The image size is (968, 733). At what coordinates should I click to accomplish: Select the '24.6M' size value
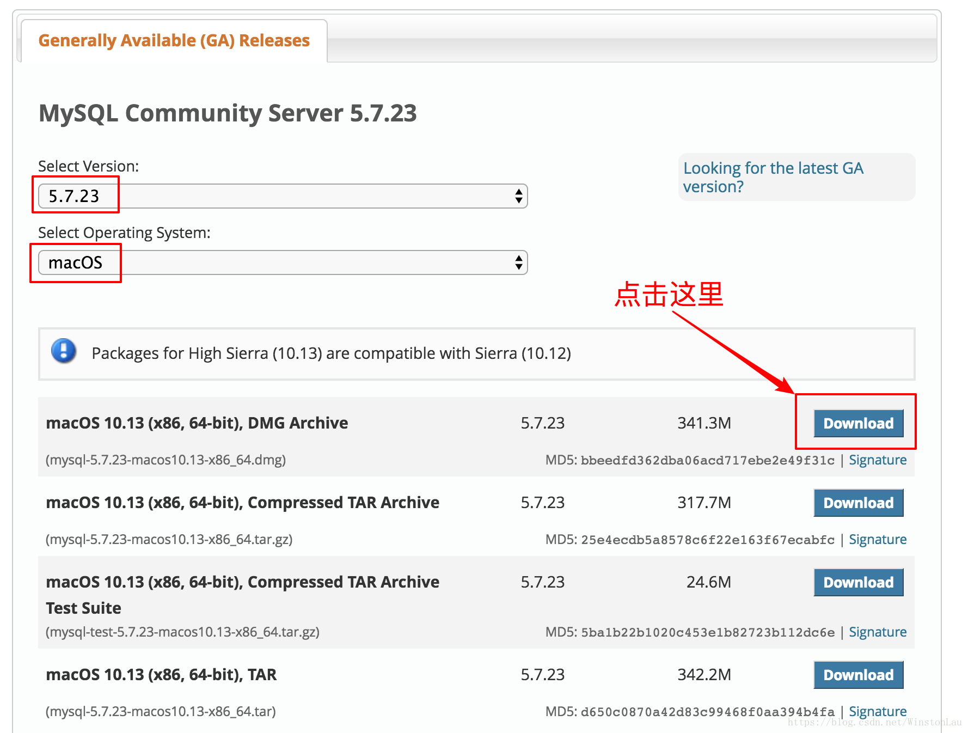(708, 582)
